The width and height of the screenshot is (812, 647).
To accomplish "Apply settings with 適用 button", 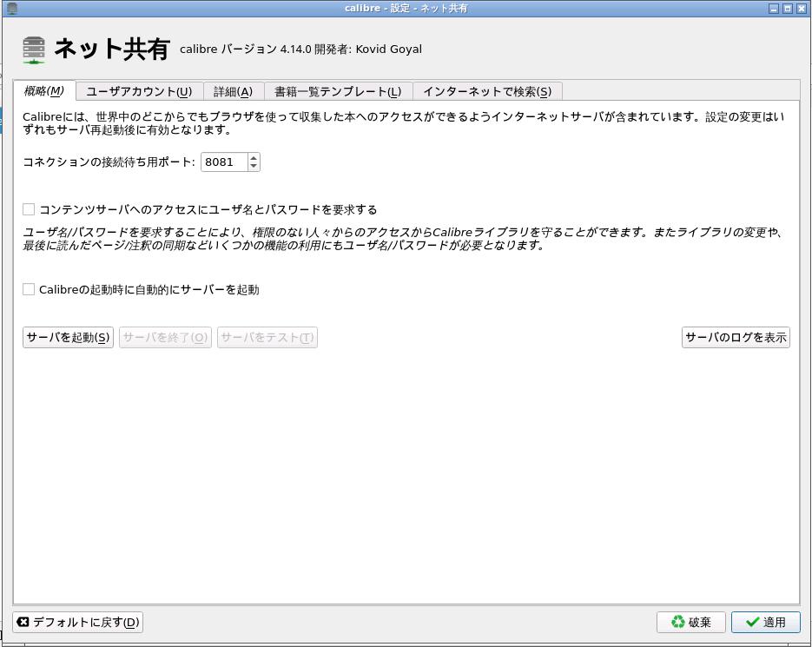I will pyautogui.click(x=766, y=622).
